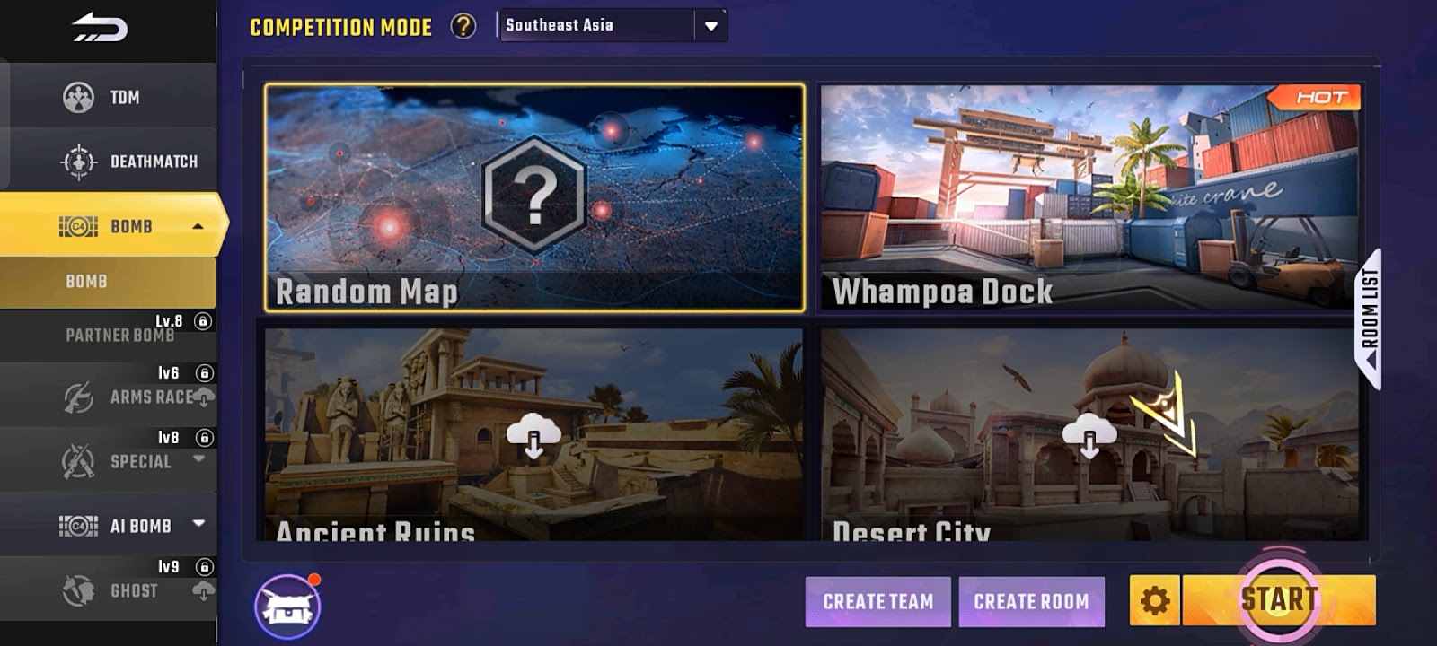Download the Desert City map cloud icon
Screen dimensions: 1437x646
pos(1089,436)
